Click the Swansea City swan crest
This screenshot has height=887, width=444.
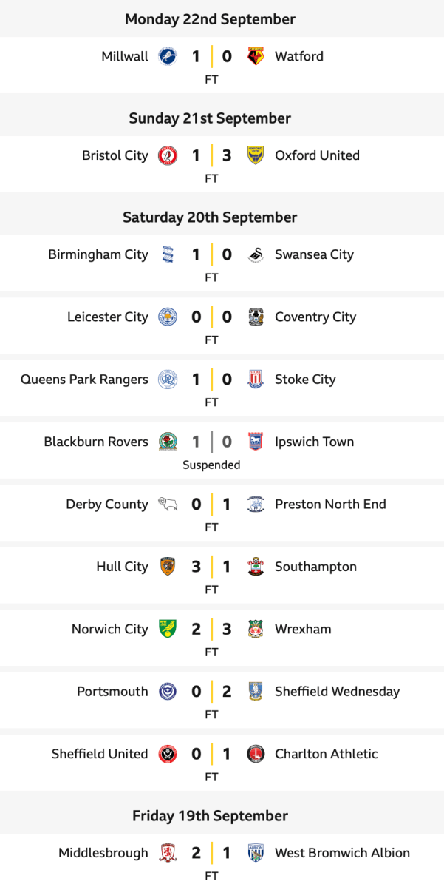point(255,255)
